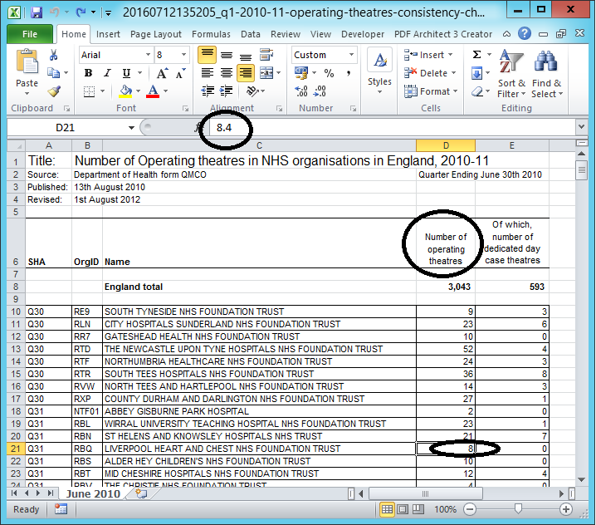Switch to the Review tab
The height and width of the screenshot is (525, 596).
tap(286, 34)
